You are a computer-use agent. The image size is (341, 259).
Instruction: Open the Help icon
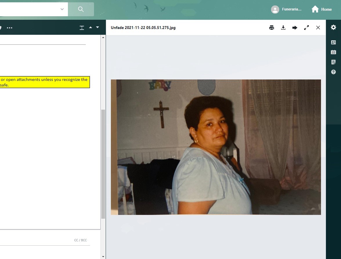tap(333, 72)
